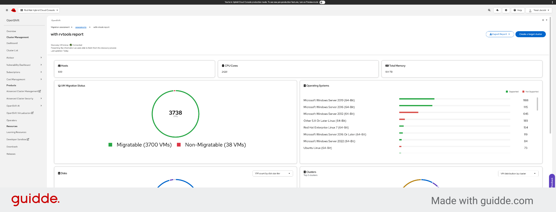Click the Operating Systems stack icon
This screenshot has width=556, height=212.
coord(305,86)
